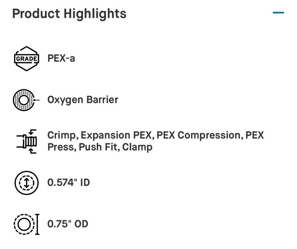The width and height of the screenshot is (297, 249).
Task: Select the PEX-a grade label
Action: (61, 58)
